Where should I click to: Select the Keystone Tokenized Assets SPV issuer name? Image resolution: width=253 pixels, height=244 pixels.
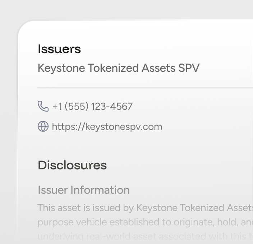(x=118, y=68)
